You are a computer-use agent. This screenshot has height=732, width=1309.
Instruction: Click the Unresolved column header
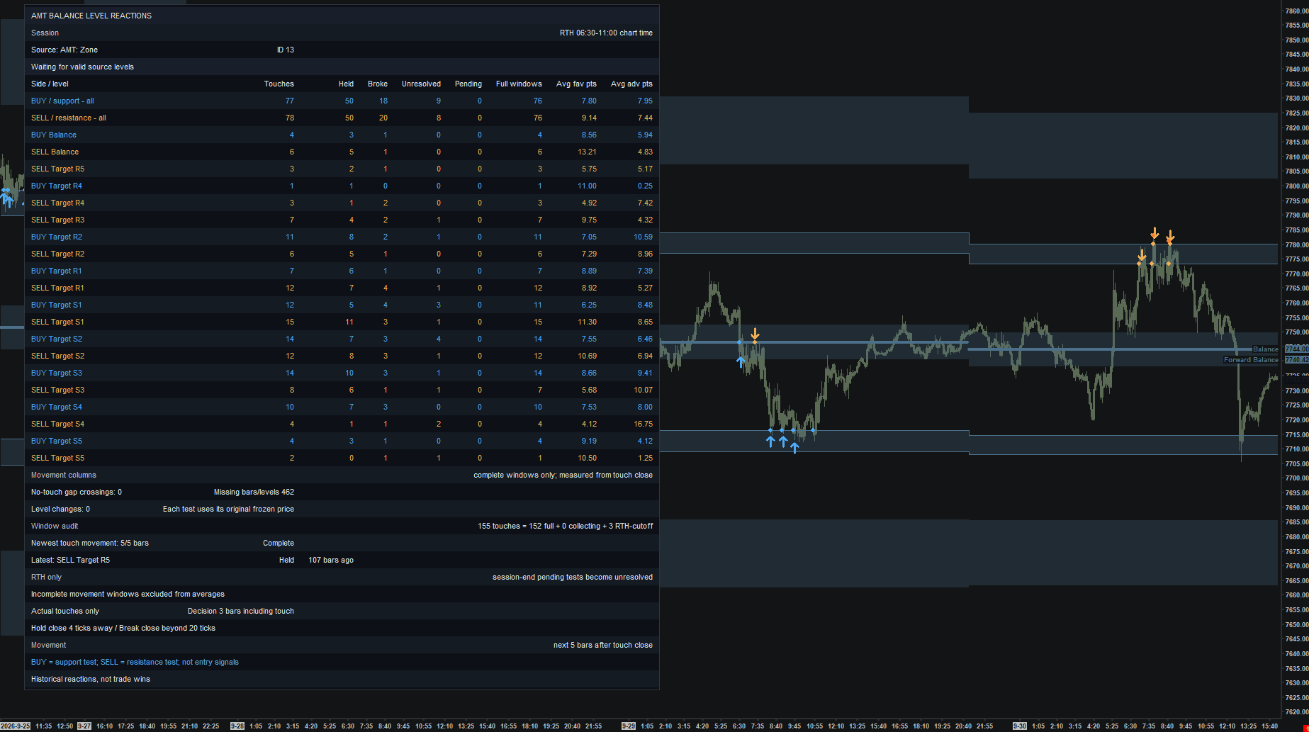coord(421,84)
